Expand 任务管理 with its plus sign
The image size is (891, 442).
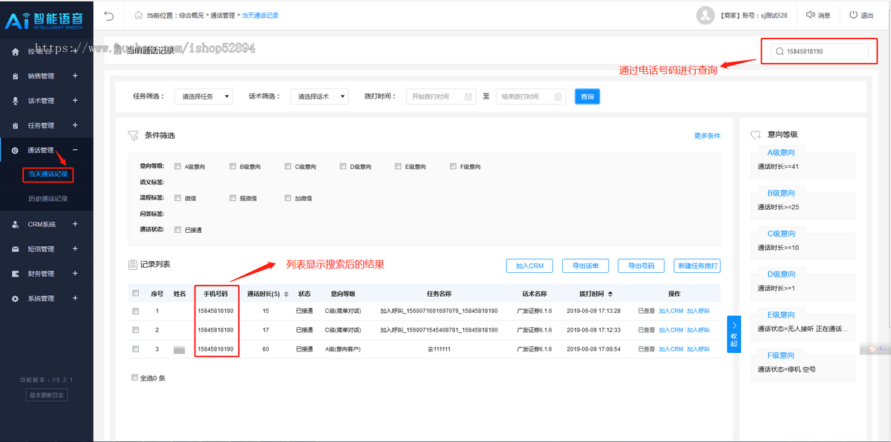click(x=75, y=125)
